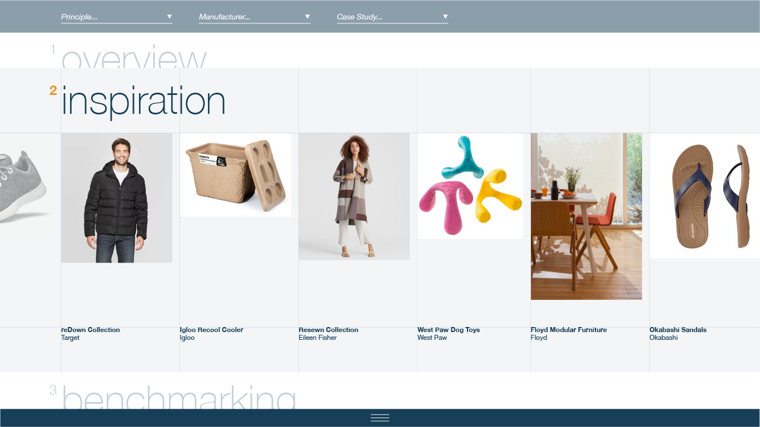Image resolution: width=760 pixels, height=427 pixels.
Task: Select the Igloo manufacturer label
Action: click(x=187, y=338)
